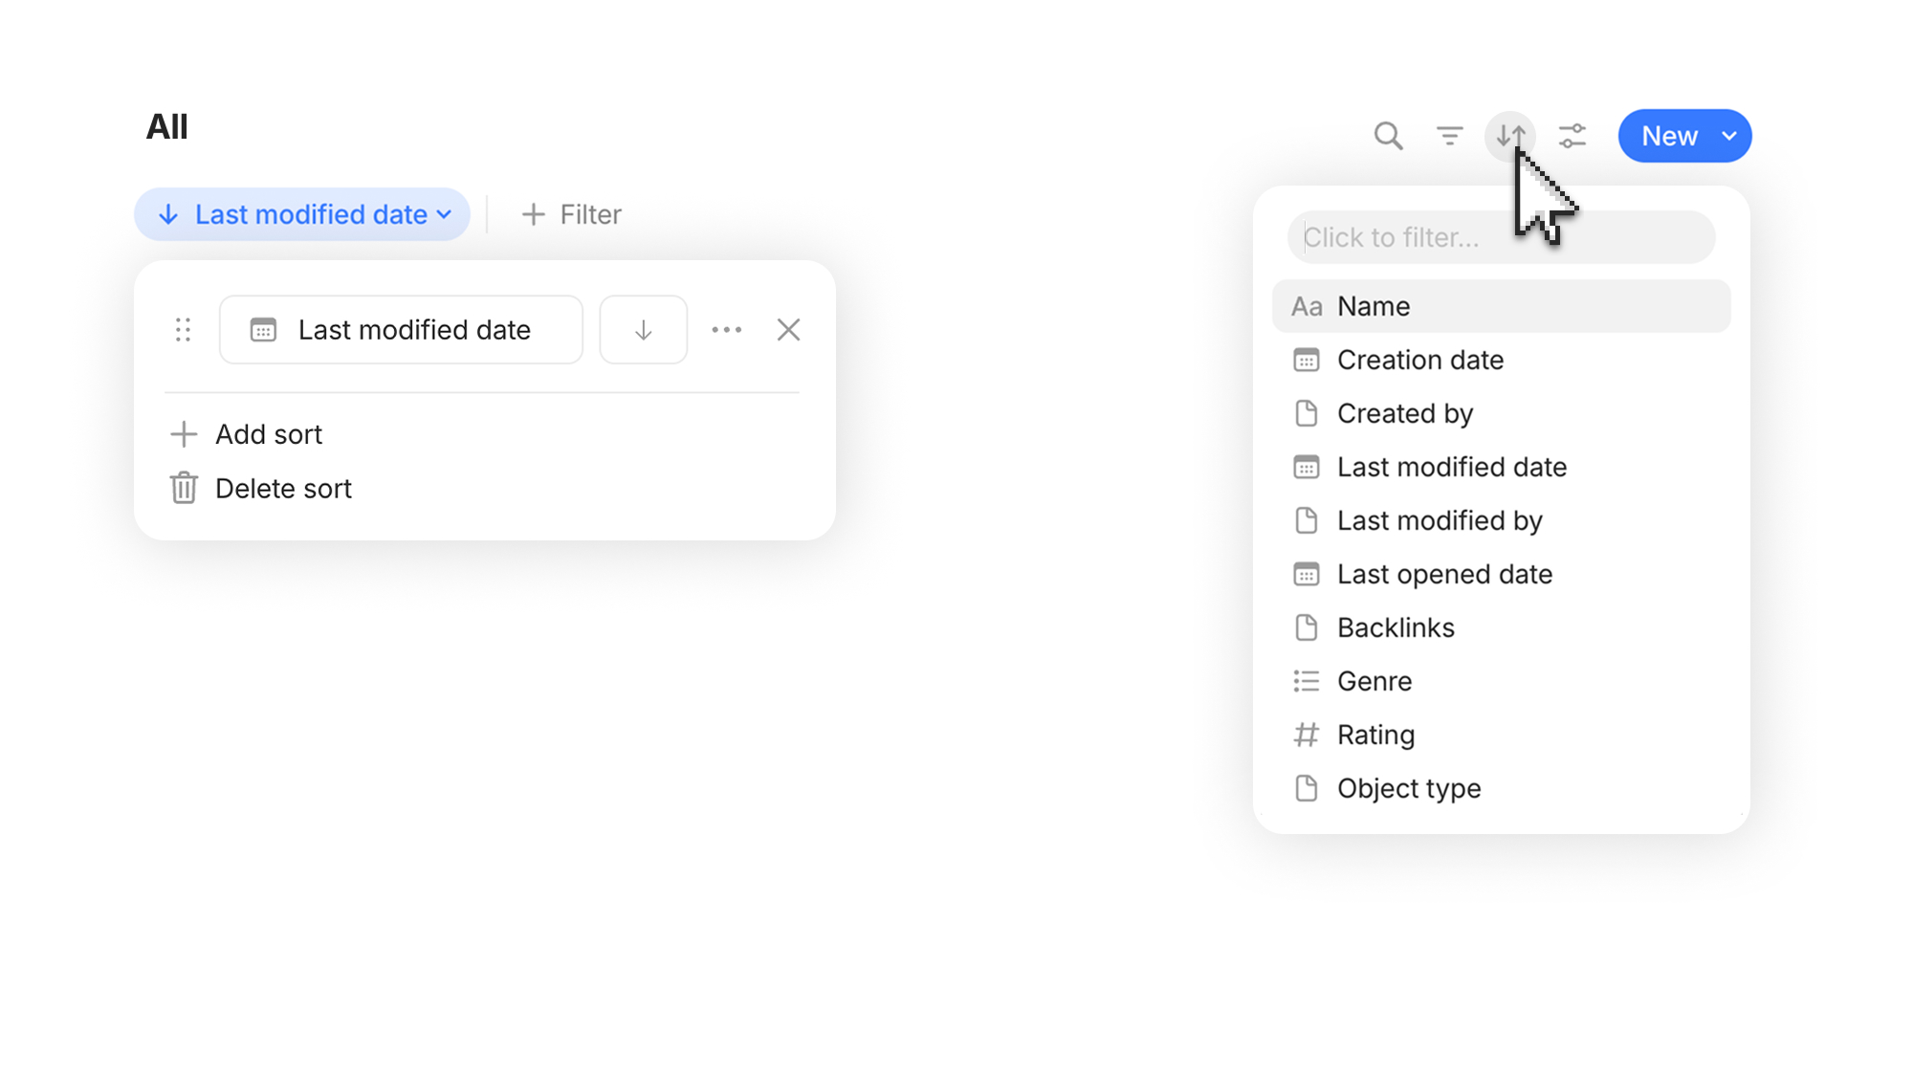This screenshot has width=1913, height=1077.
Task: Select Rating property from the list
Action: tap(1501, 735)
